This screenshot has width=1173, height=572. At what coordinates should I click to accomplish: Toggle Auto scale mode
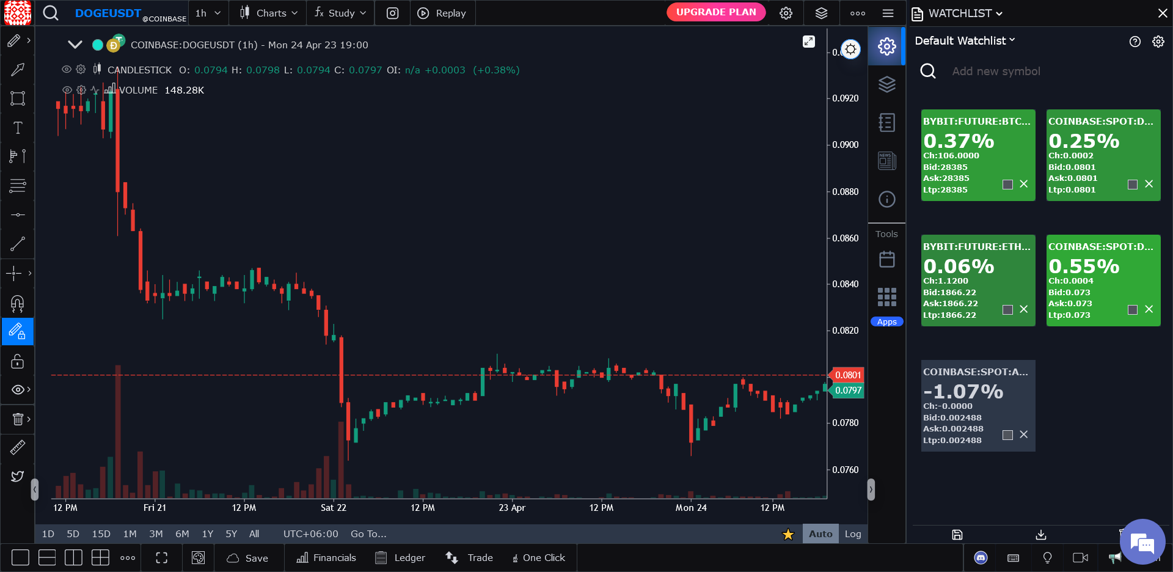tap(820, 533)
